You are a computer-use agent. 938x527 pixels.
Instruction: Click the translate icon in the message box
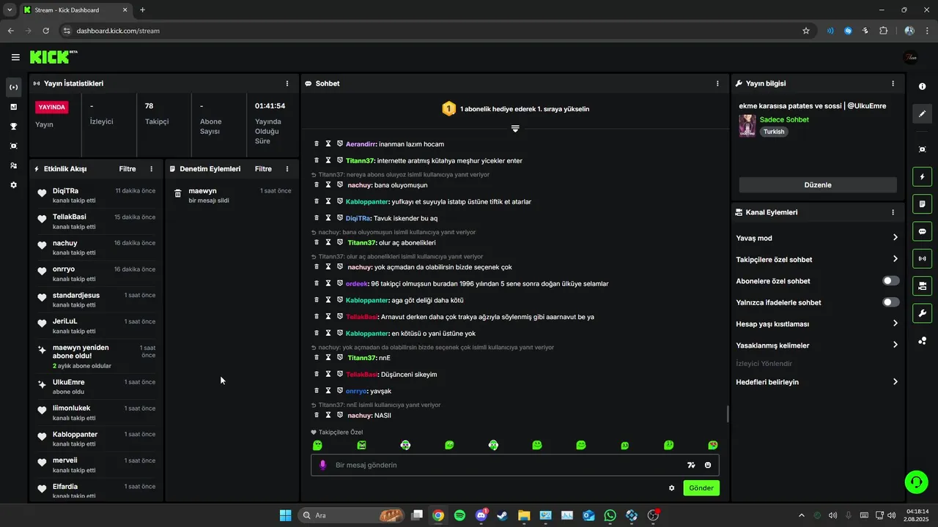coord(691,465)
